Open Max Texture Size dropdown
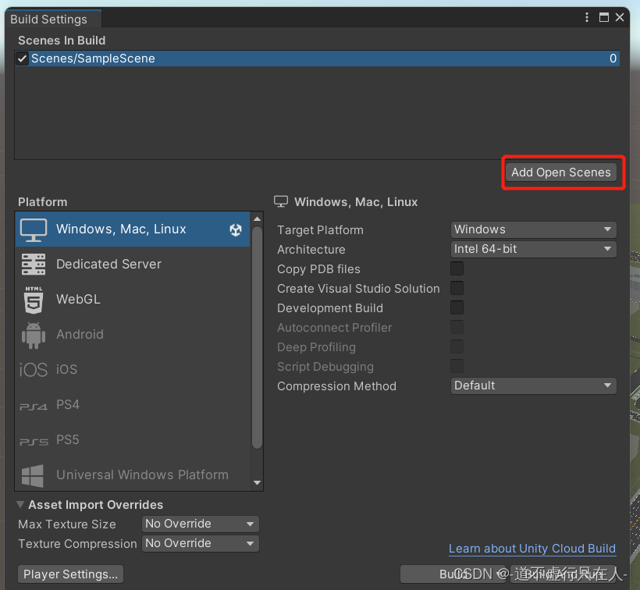The height and width of the screenshot is (590, 640). (x=201, y=524)
